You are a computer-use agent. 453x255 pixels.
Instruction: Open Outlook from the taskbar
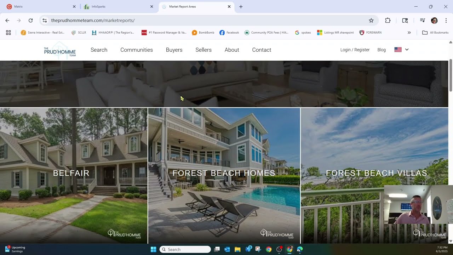[x=227, y=249]
